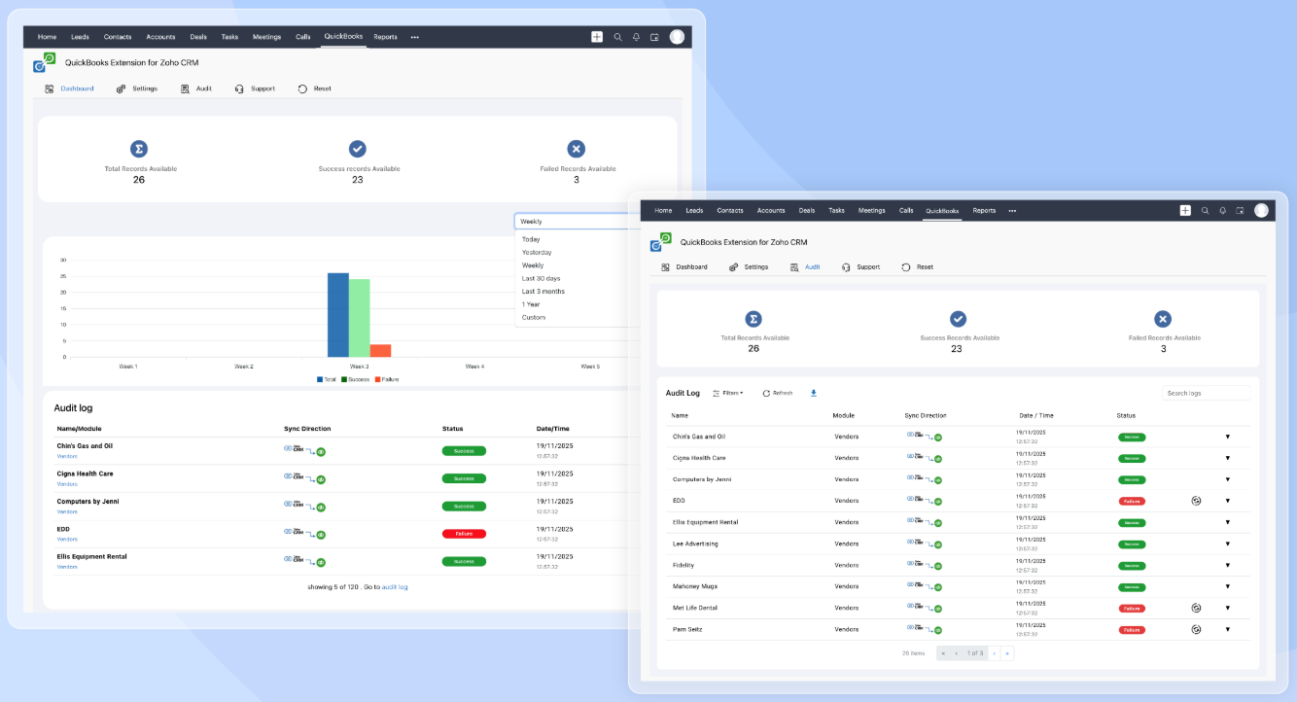This screenshot has height=702, width=1297.
Task: Click the X Failed Records icon in Dashboard window
Action: click(x=576, y=149)
